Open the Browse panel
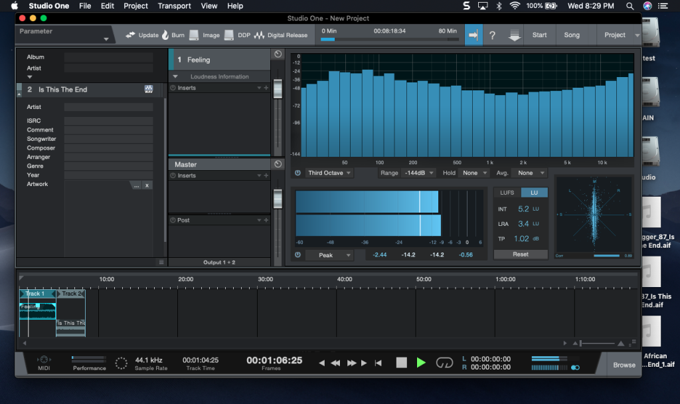This screenshot has height=404, width=680. coord(624,365)
